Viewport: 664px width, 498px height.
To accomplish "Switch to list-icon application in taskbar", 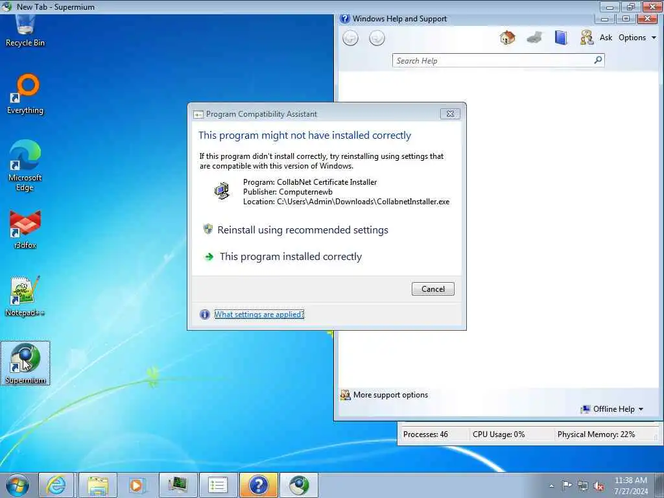I will [218, 485].
